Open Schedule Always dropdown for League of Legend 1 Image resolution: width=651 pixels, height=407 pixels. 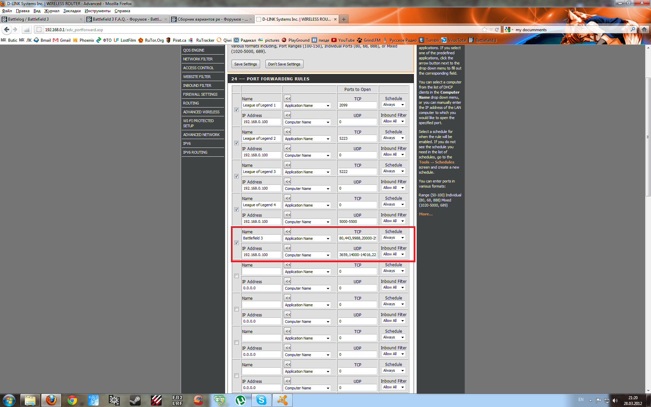pyautogui.click(x=394, y=104)
